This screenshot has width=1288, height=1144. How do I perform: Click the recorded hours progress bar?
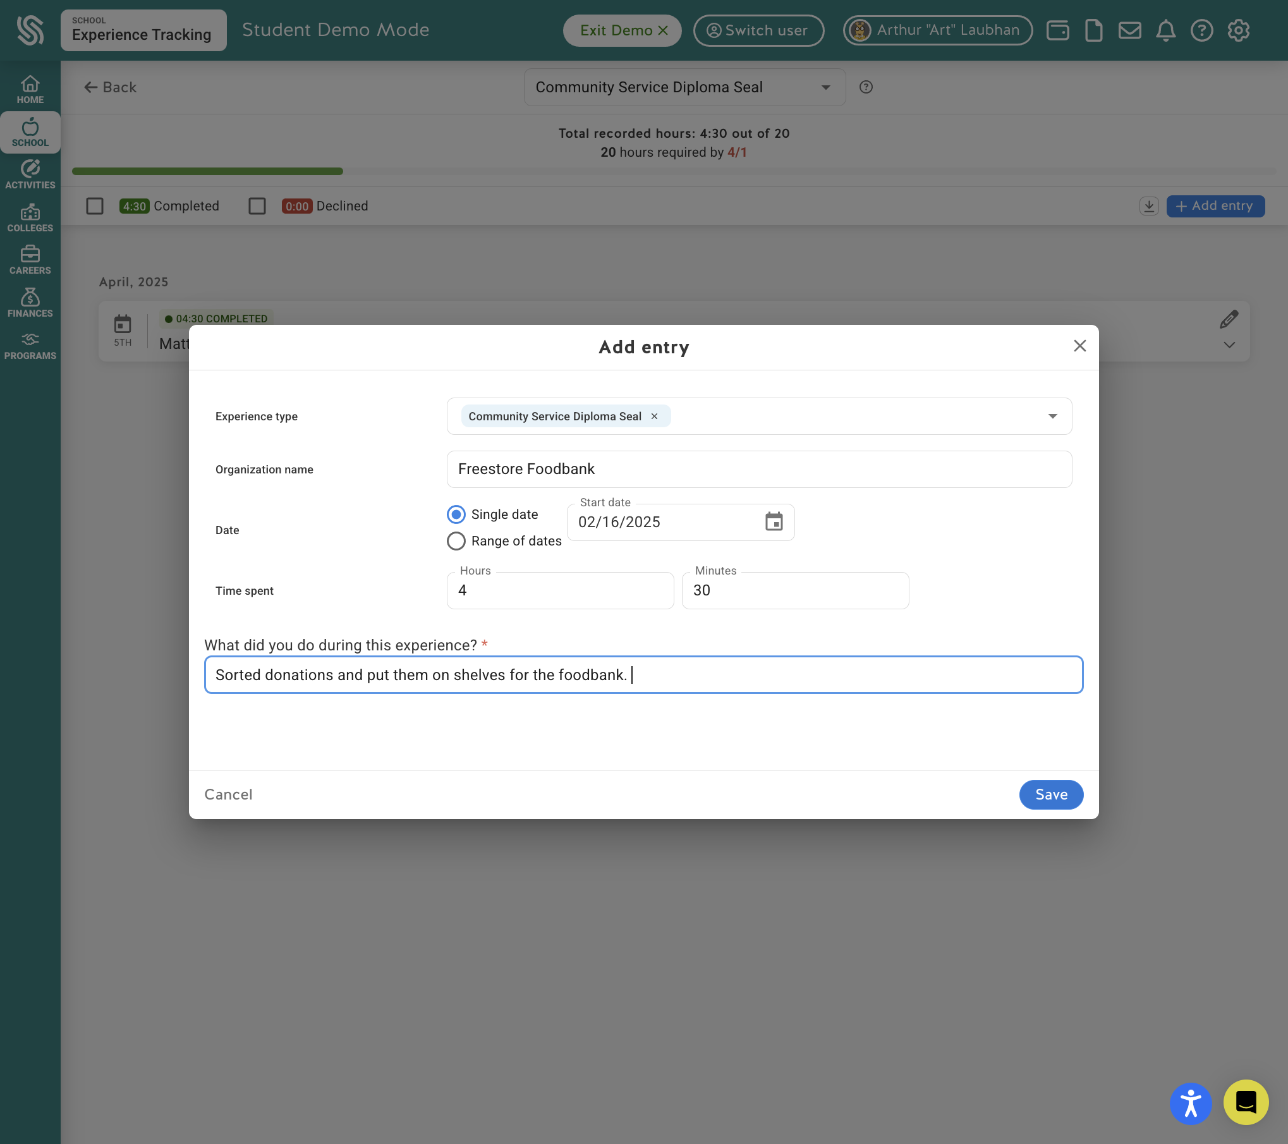pos(674,171)
